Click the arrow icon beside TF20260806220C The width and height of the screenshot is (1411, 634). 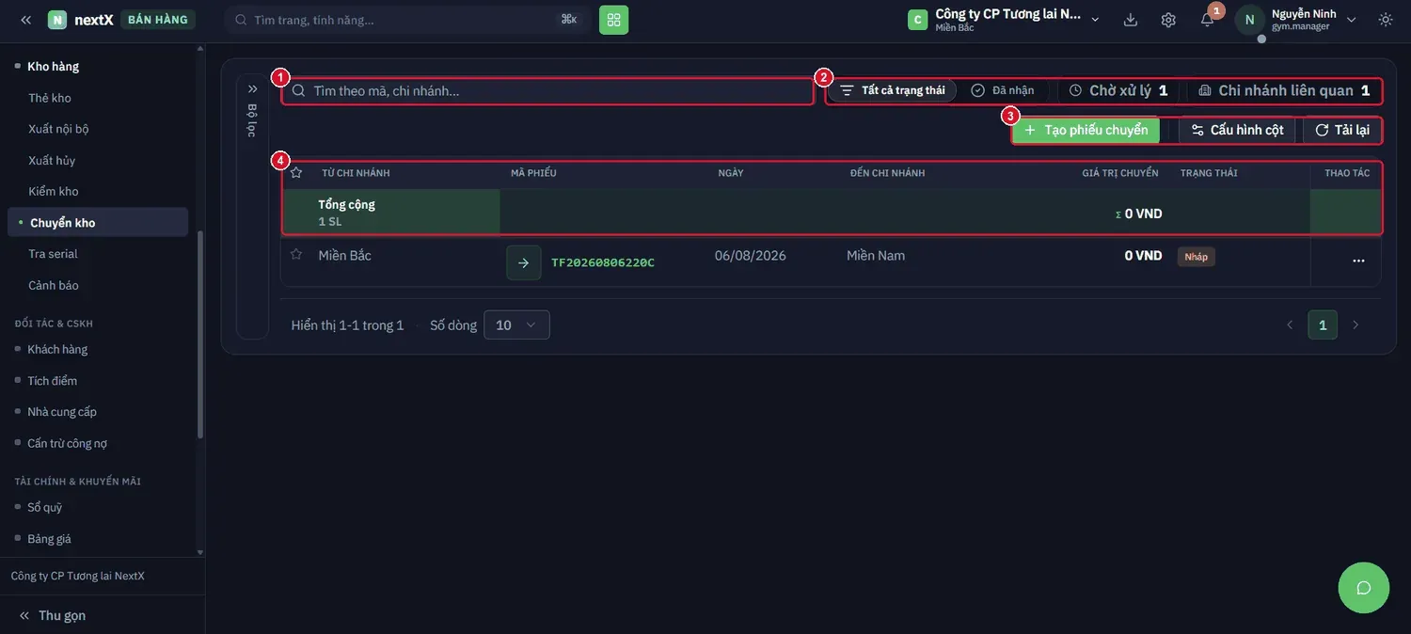[524, 262]
